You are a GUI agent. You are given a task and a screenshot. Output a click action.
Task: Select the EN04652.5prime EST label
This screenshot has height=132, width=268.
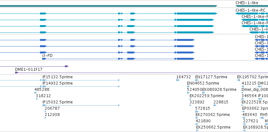[x=203, y=83]
